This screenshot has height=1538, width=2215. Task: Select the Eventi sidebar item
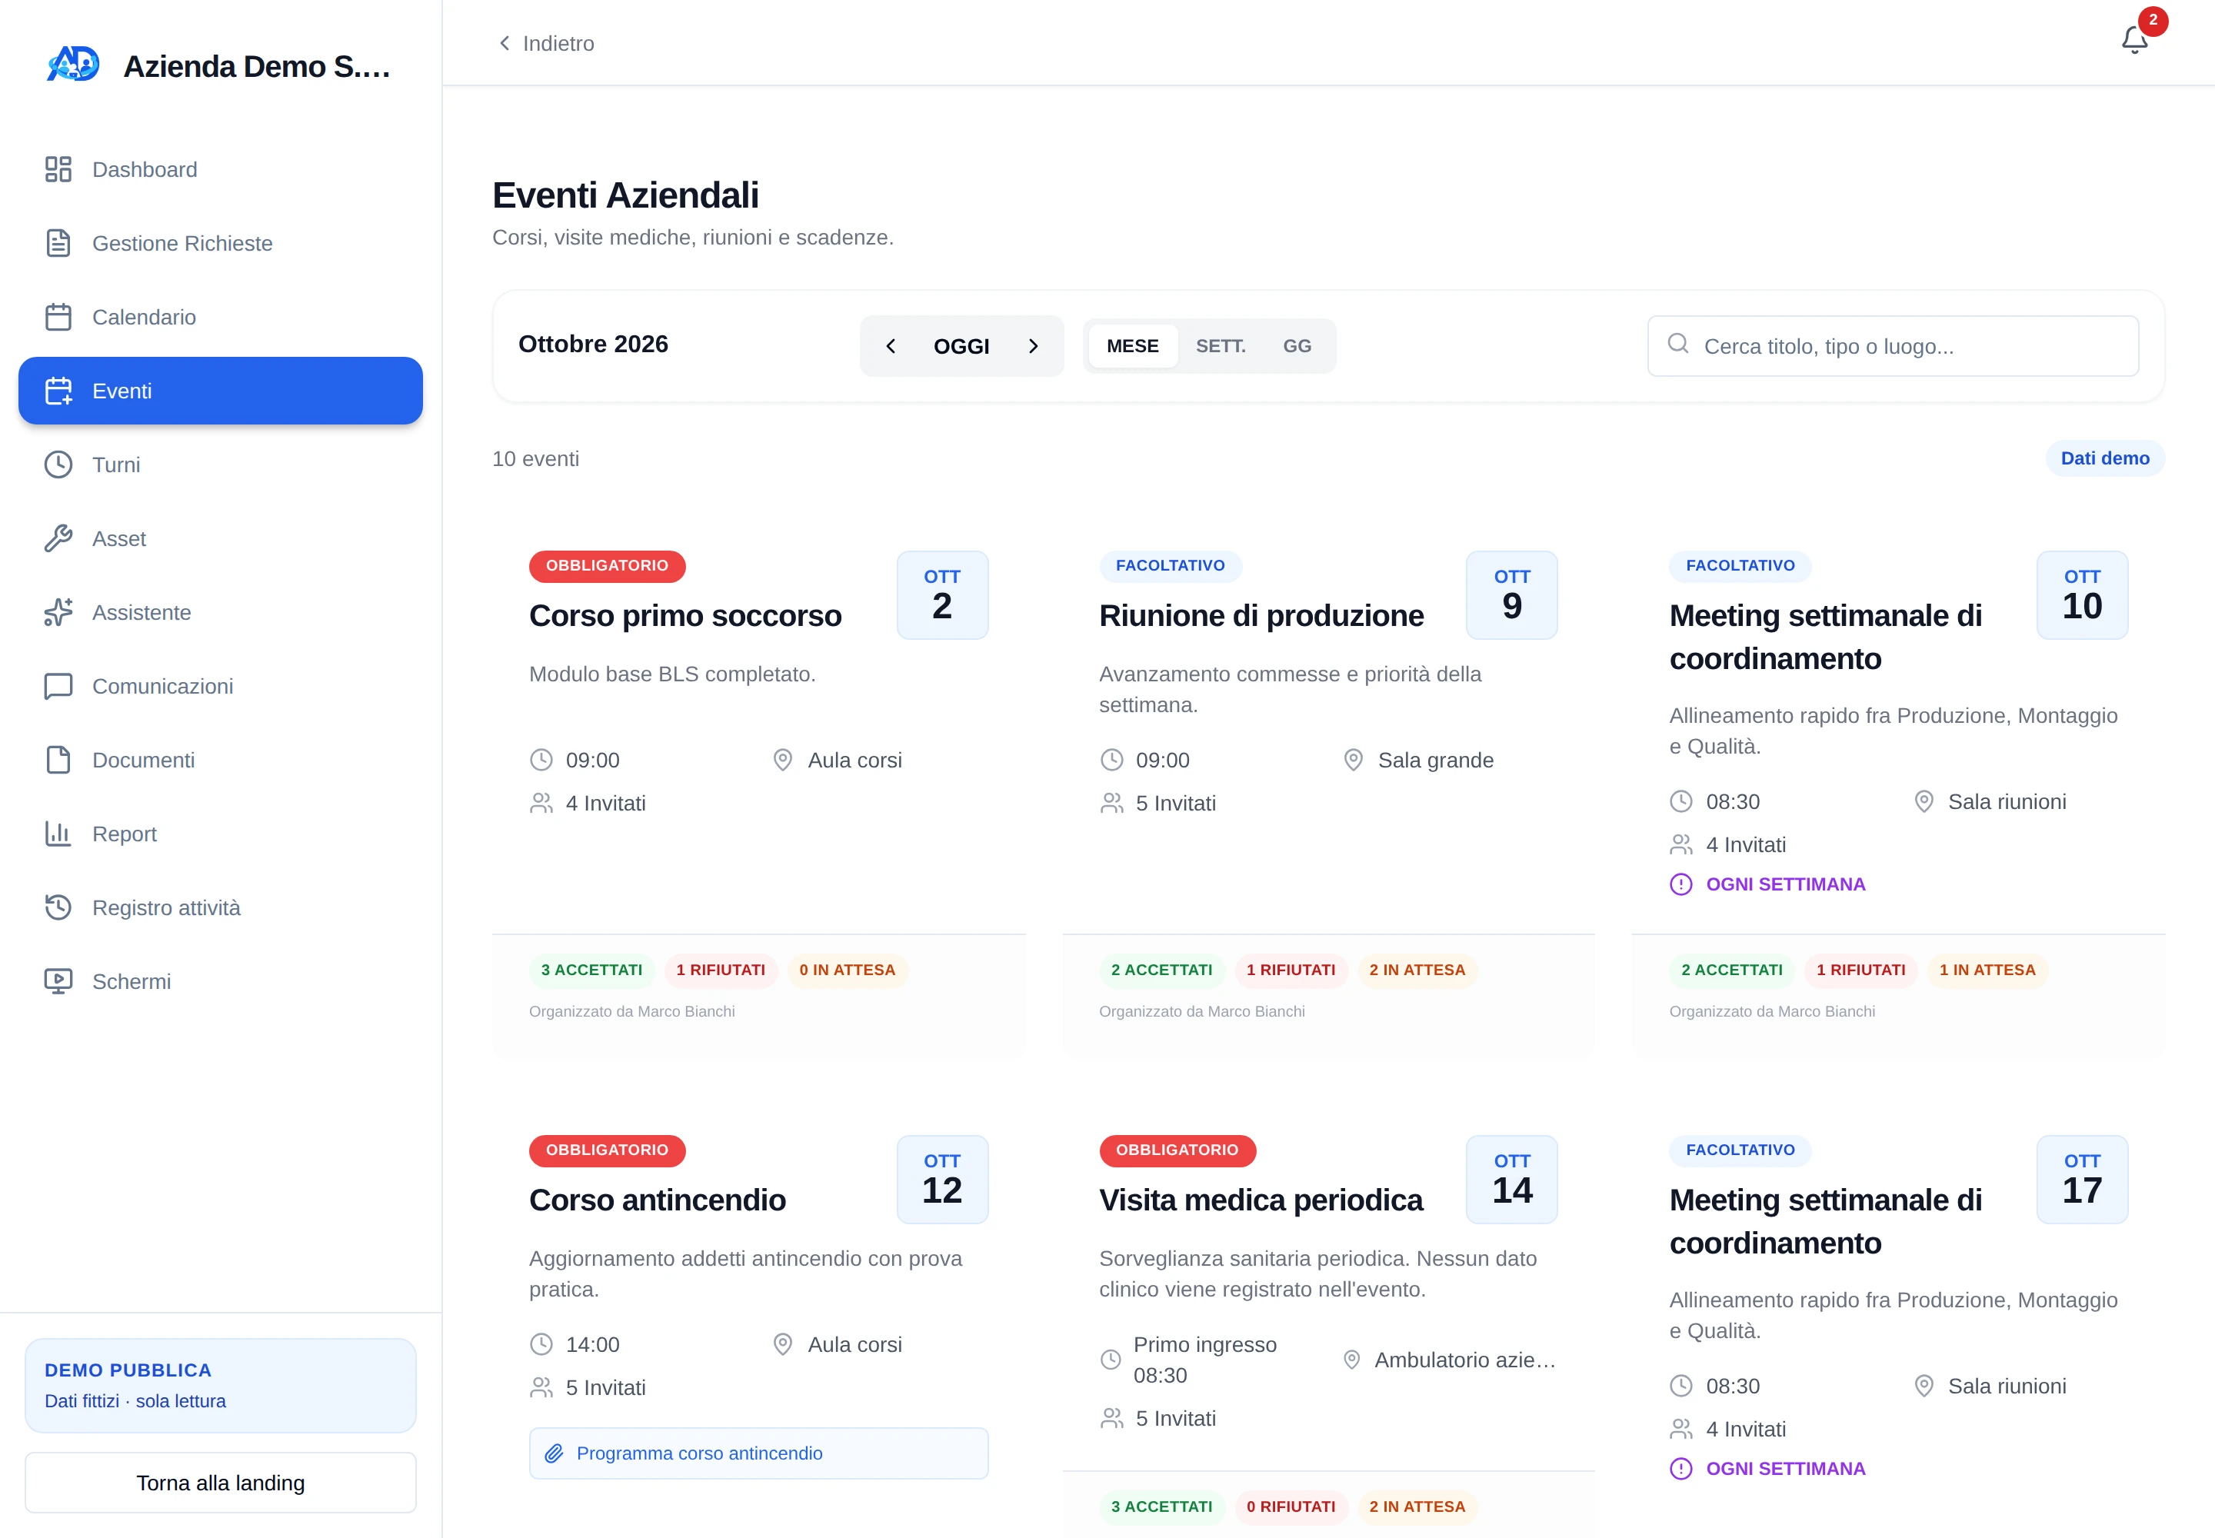point(221,391)
